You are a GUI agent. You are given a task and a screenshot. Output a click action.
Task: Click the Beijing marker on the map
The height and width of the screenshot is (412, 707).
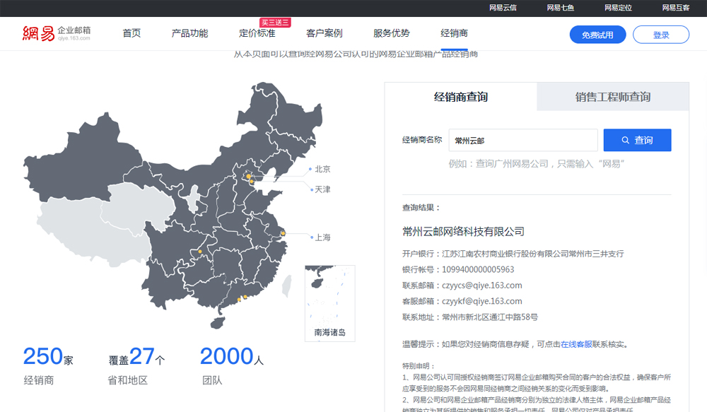[x=248, y=175]
